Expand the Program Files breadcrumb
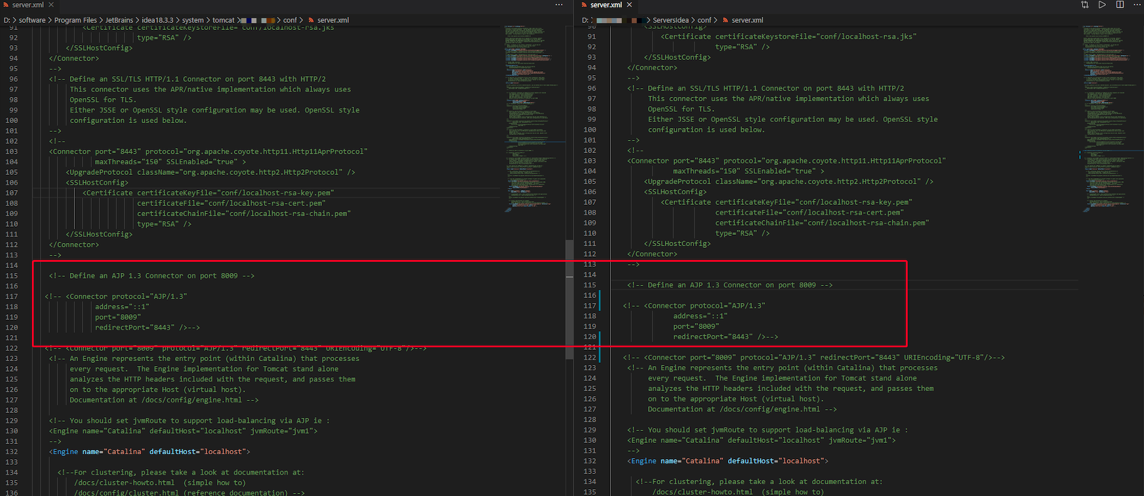The width and height of the screenshot is (1144, 496). [x=75, y=20]
